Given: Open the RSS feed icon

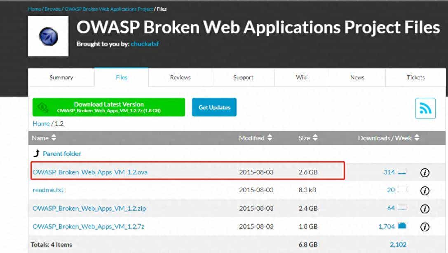Looking at the screenshot, I should coord(425,108).
